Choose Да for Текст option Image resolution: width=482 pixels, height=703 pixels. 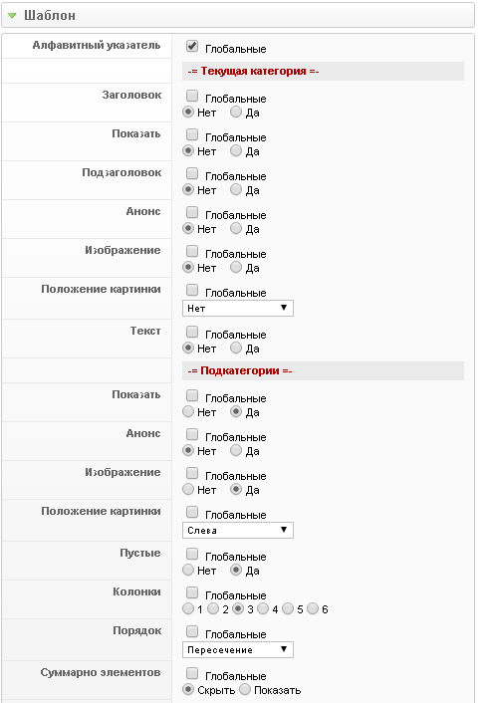click(236, 348)
